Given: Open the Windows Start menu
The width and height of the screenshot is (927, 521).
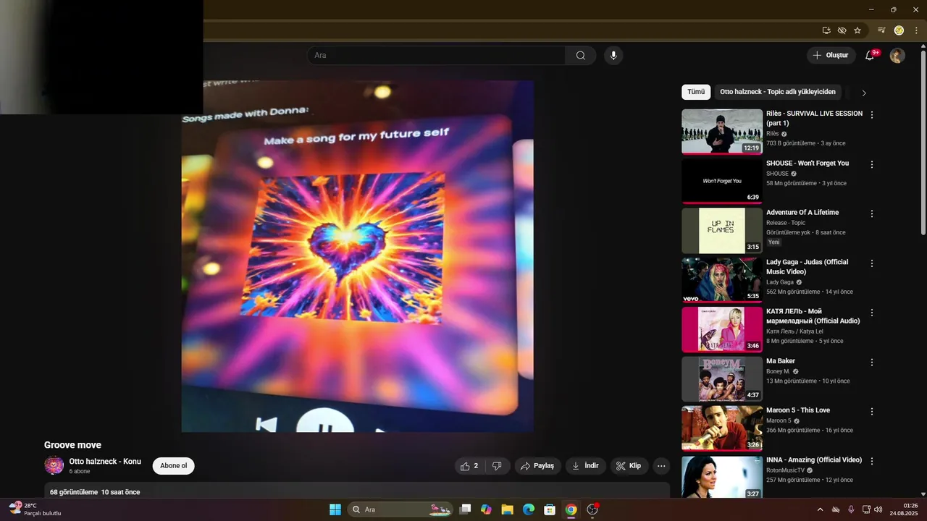Looking at the screenshot, I should [335, 509].
